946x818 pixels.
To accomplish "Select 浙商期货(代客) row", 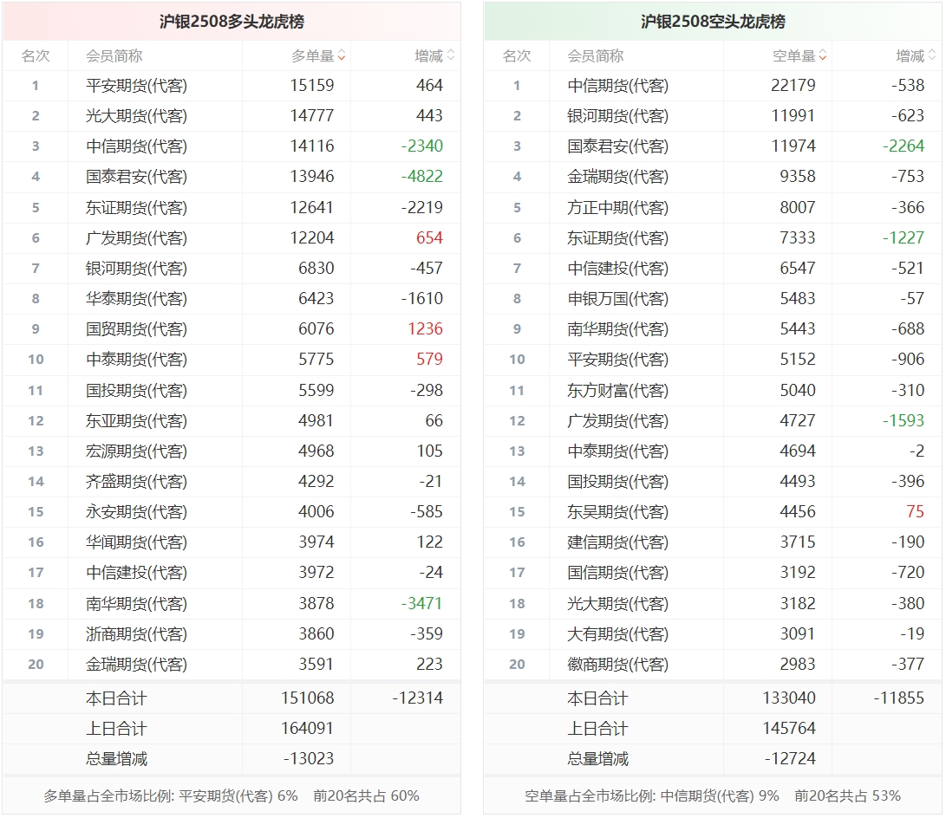I will pyautogui.click(x=232, y=634).
